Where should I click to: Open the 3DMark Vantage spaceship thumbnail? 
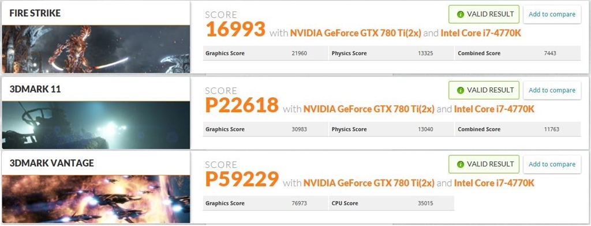(96, 199)
